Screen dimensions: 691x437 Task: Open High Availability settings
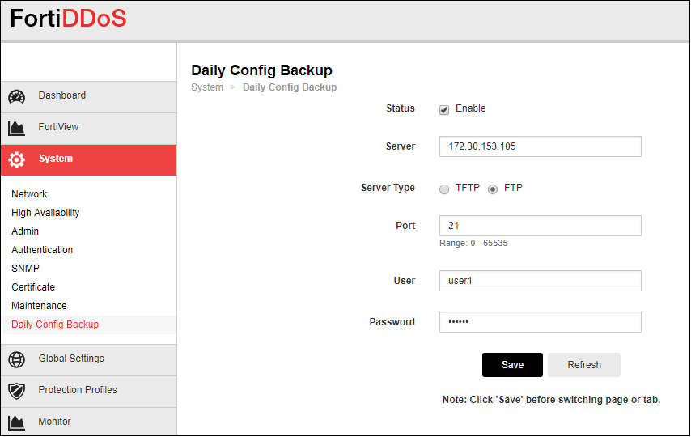click(45, 213)
